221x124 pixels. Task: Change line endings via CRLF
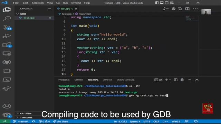point(156,122)
